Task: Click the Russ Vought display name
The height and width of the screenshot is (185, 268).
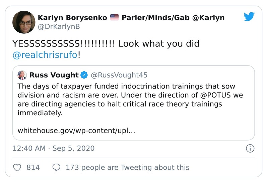Action: [x=54, y=75]
